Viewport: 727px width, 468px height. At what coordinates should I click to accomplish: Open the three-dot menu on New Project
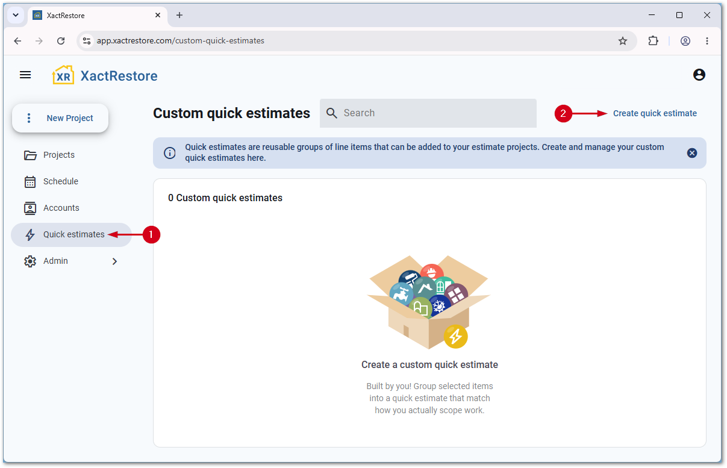28,118
